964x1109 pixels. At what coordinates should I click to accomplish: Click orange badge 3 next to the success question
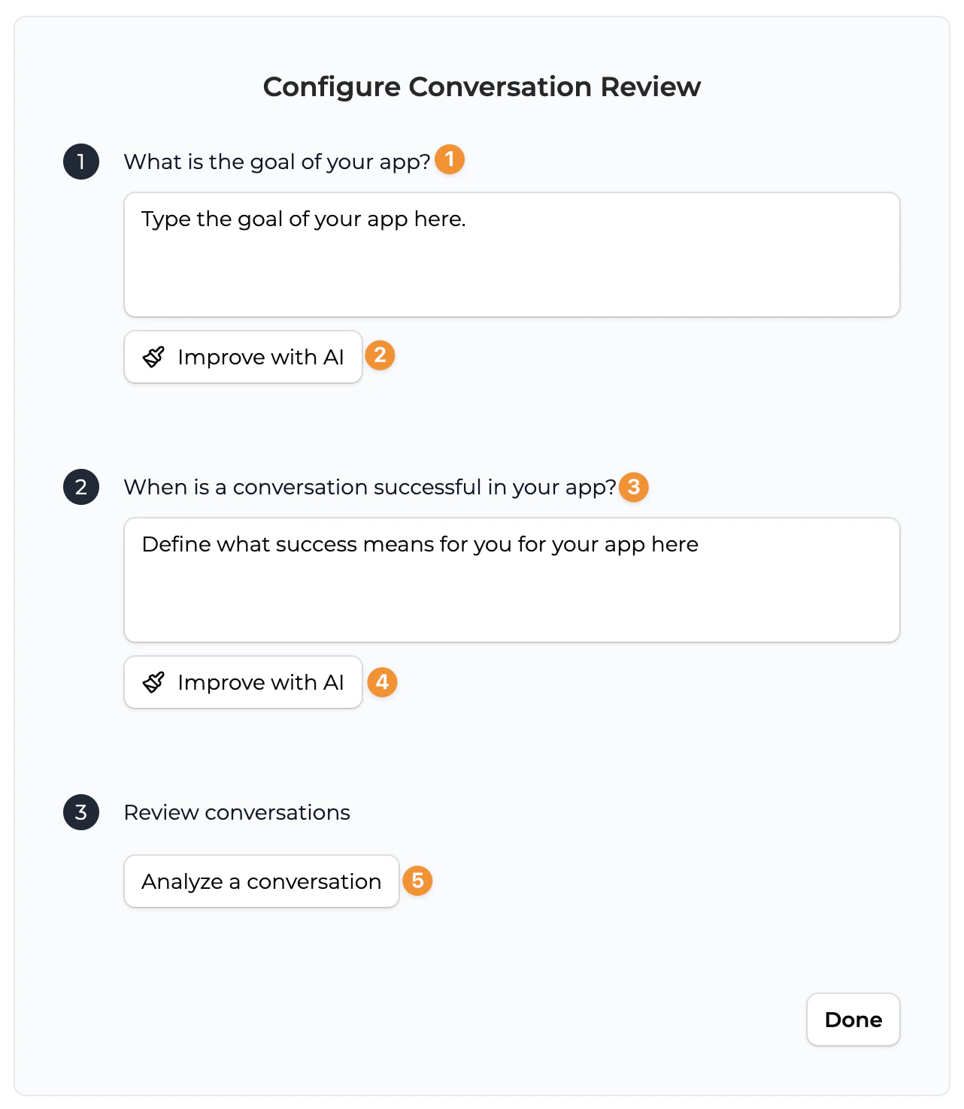tap(634, 487)
